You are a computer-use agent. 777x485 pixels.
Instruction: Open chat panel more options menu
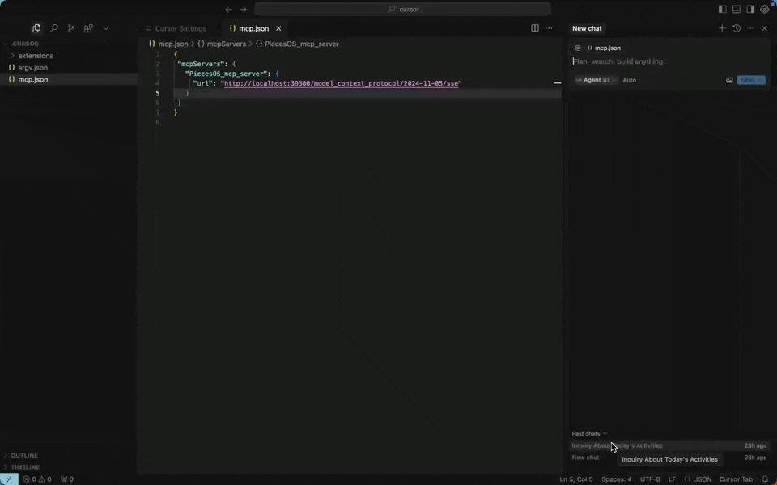click(x=751, y=28)
